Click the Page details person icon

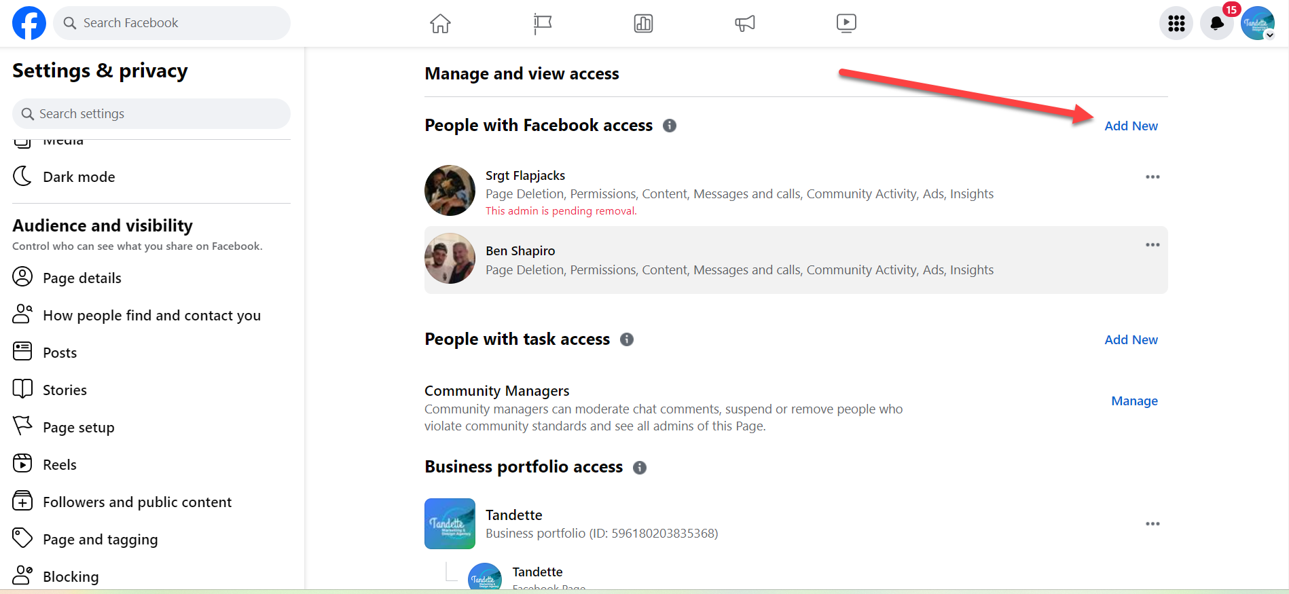(x=22, y=276)
